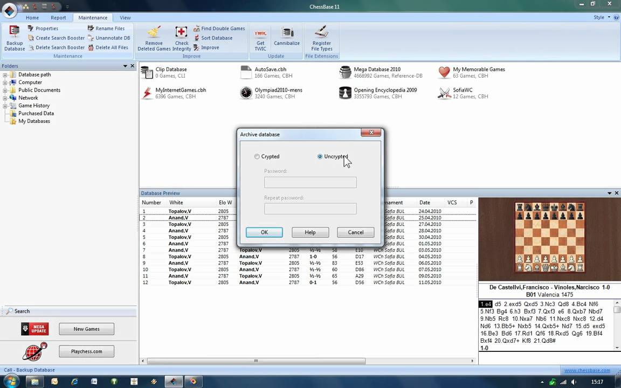The image size is (621, 388).
Task: Select the Crypted radio option
Action: pos(267,156)
